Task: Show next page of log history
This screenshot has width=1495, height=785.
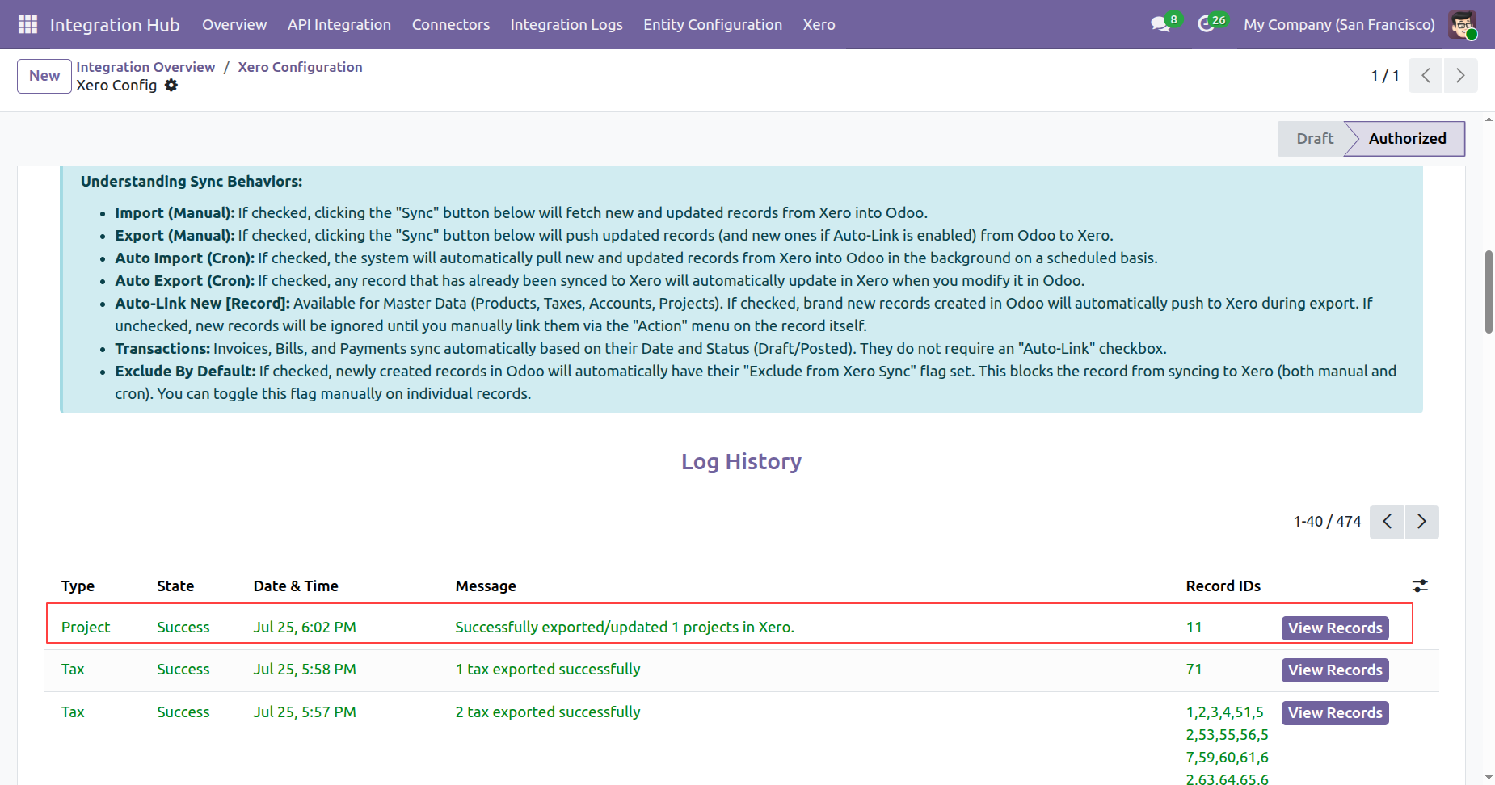Action: [x=1422, y=522]
